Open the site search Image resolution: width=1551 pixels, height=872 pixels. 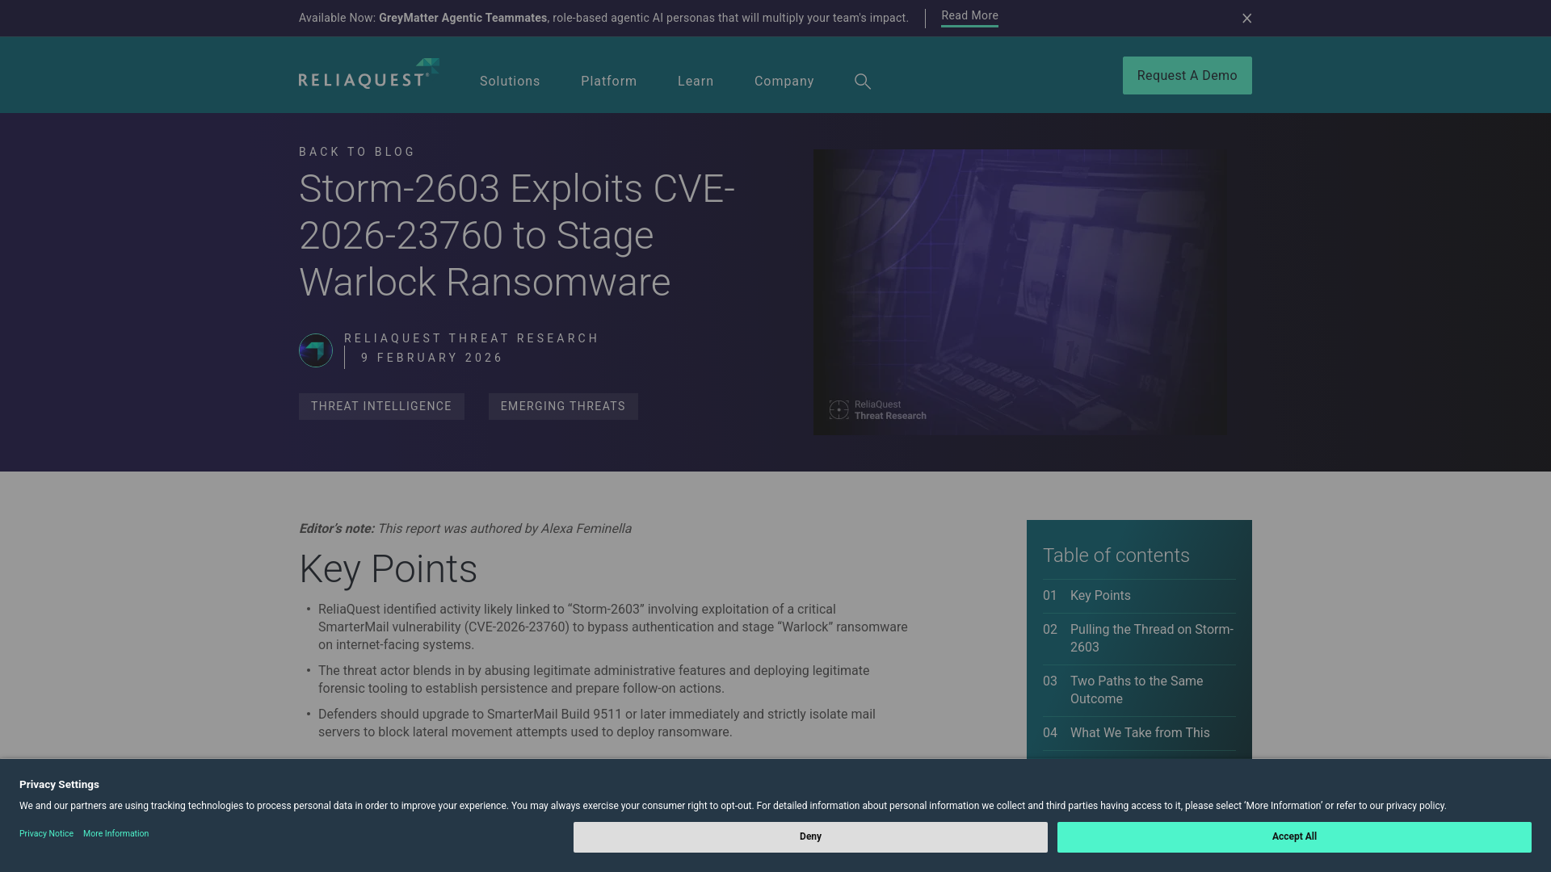tap(862, 81)
